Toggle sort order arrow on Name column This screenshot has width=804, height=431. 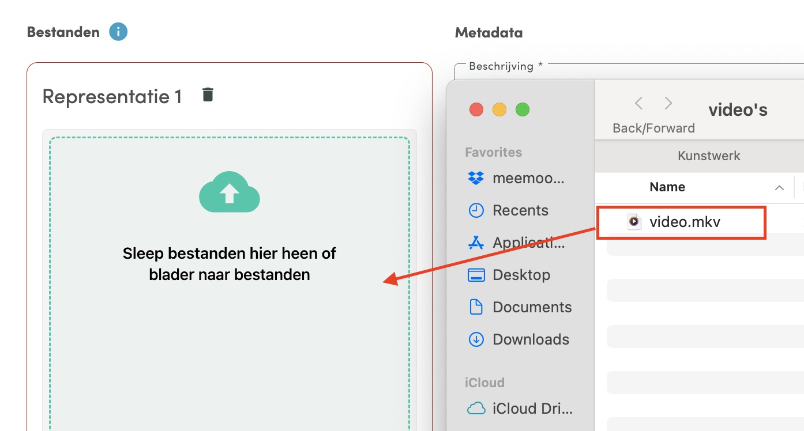coord(779,187)
